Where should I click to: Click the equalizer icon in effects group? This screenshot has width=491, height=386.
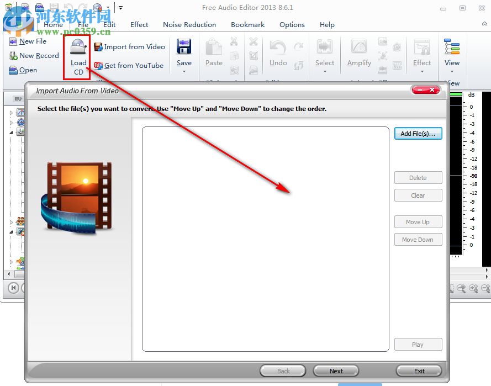click(397, 65)
